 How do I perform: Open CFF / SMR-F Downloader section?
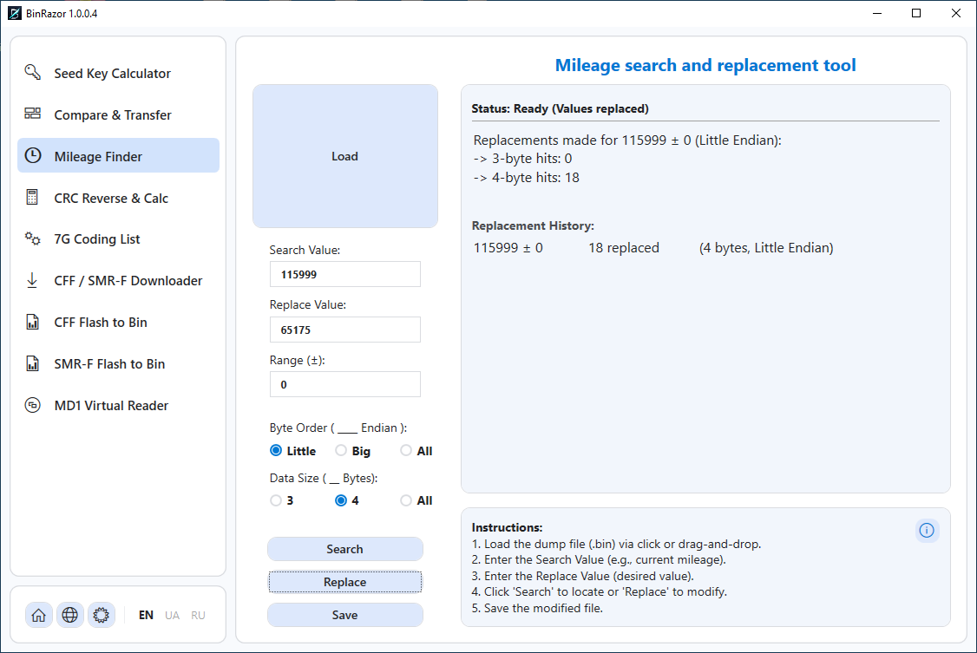point(118,281)
